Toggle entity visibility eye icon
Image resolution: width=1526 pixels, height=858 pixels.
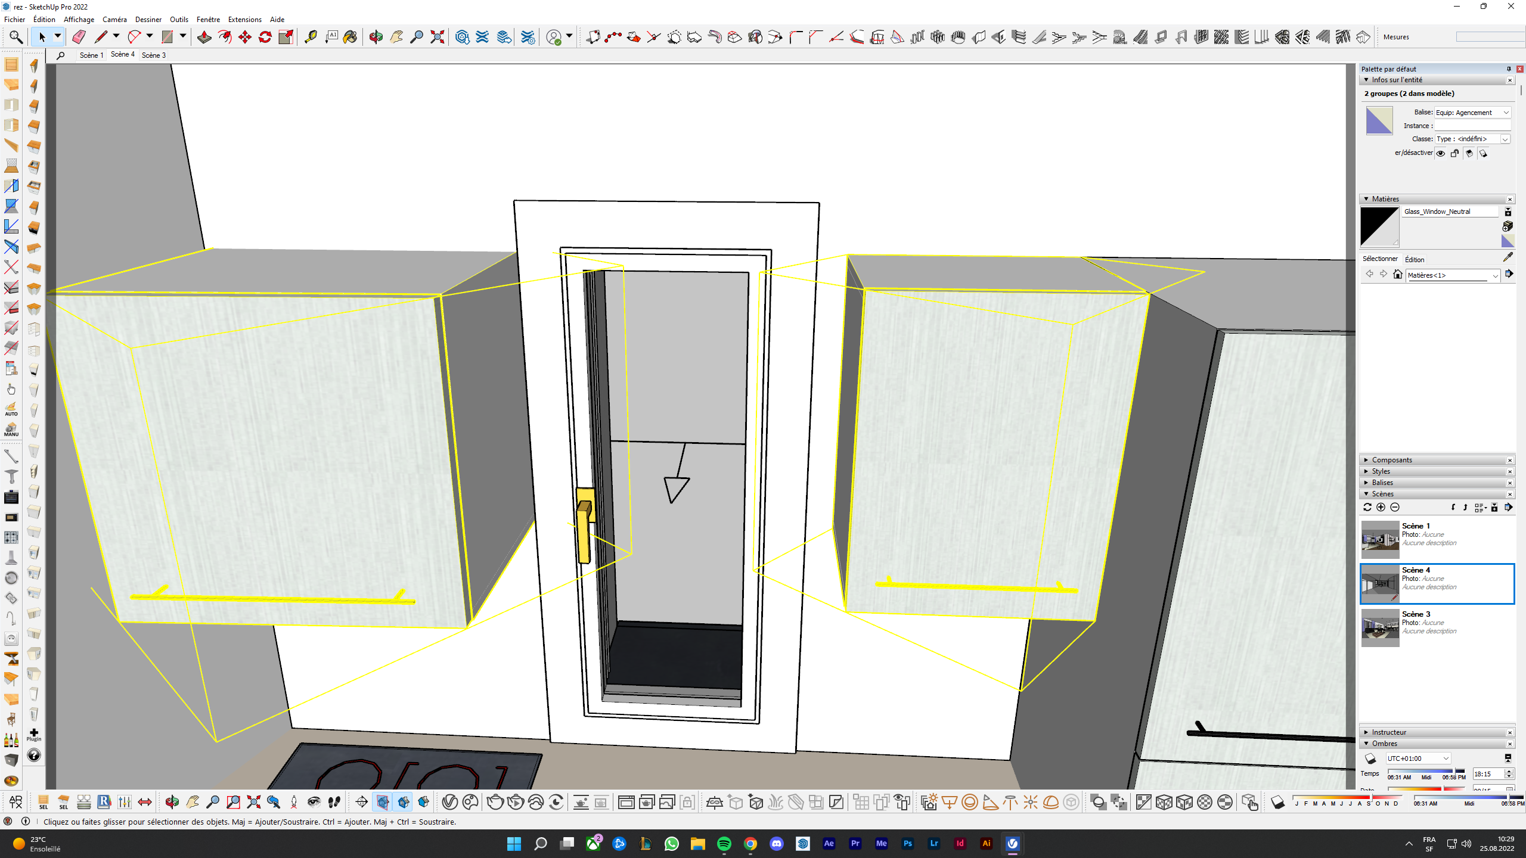click(1441, 153)
